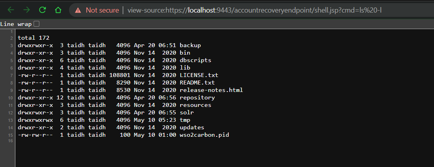Click the wso2carbon.pid file name
Viewport: 434px width, 167px height.
204,135
